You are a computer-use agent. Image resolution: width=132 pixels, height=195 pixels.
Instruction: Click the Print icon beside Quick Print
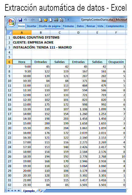pyautogui.click(x=61, y=20)
